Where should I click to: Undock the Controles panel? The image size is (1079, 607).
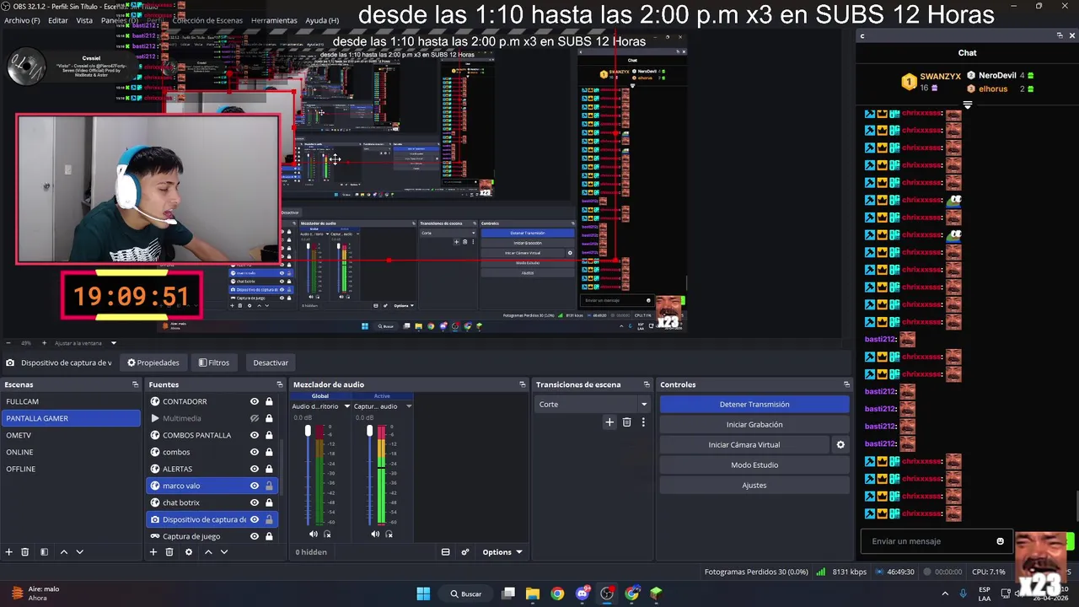coord(846,384)
